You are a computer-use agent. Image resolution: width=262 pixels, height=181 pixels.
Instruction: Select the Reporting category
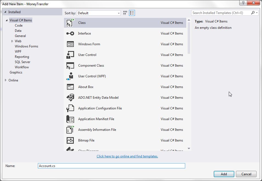click(x=22, y=56)
